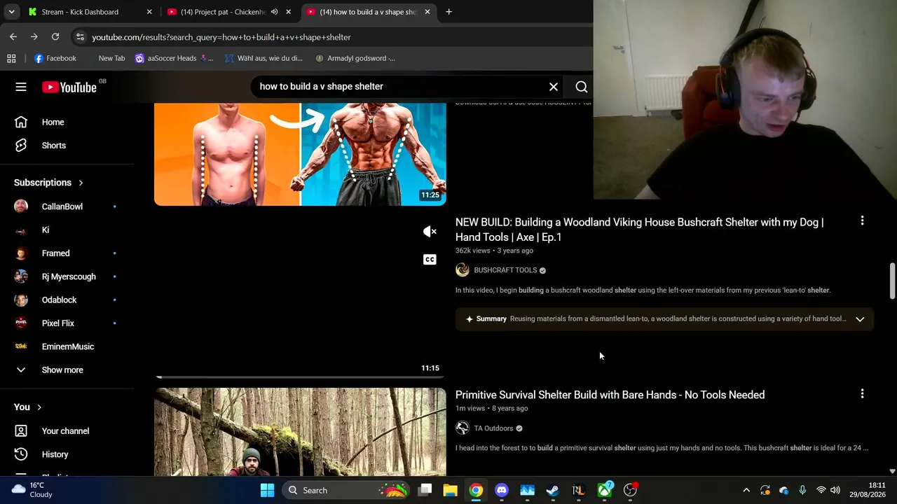Show hidden system tray icons
This screenshot has width=897, height=504.
point(746,490)
